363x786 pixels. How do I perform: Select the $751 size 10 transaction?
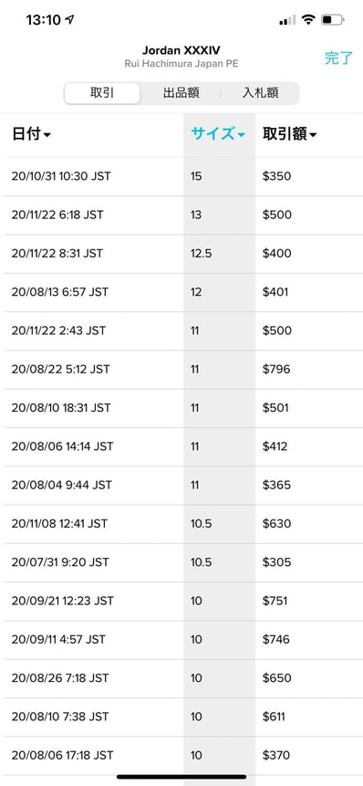(x=183, y=601)
